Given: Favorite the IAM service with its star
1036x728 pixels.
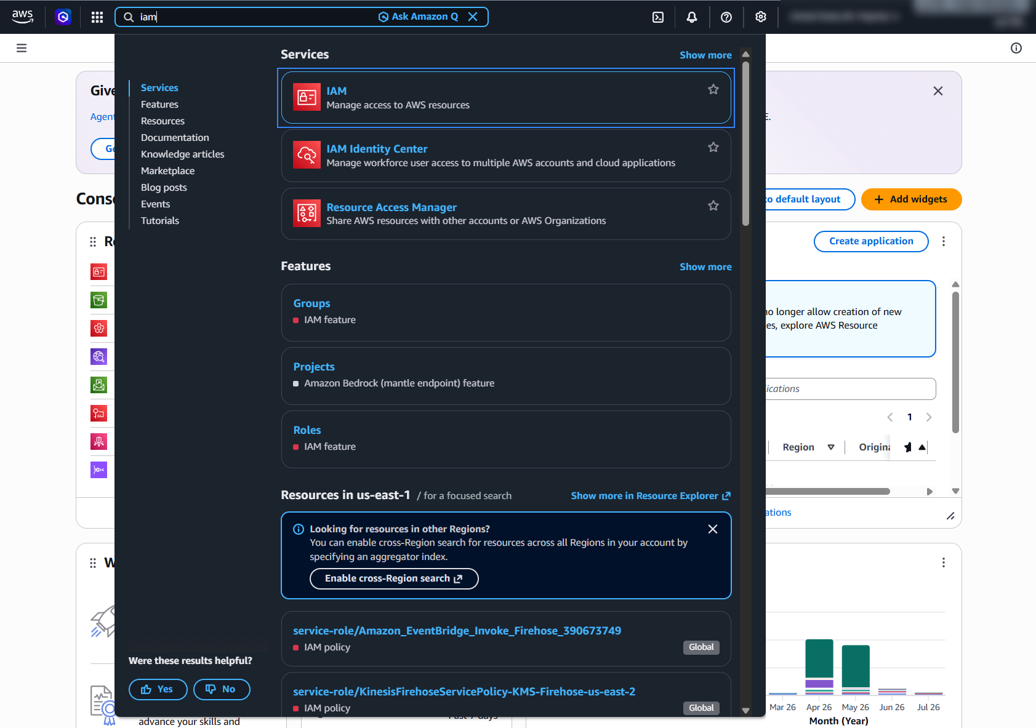Looking at the screenshot, I should [713, 89].
